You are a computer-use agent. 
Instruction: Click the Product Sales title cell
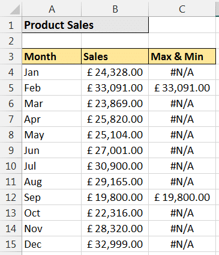(85, 25)
